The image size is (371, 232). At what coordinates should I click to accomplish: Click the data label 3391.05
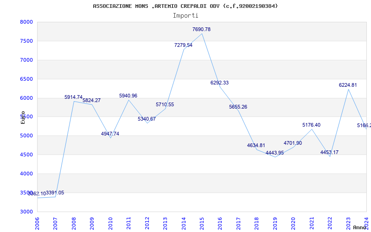(x=55, y=193)
